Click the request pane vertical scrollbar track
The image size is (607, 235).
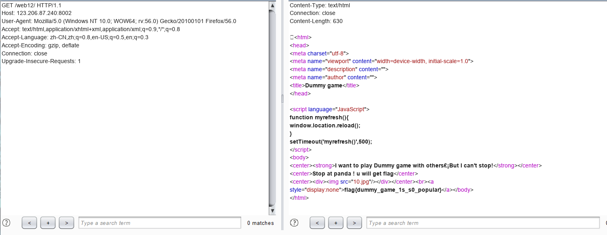coord(272,108)
